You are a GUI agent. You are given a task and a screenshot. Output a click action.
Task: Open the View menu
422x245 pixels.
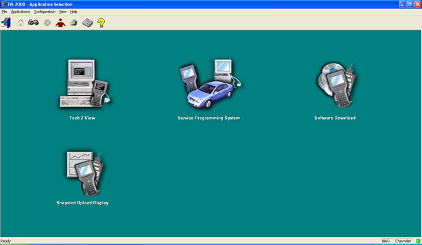[63, 12]
